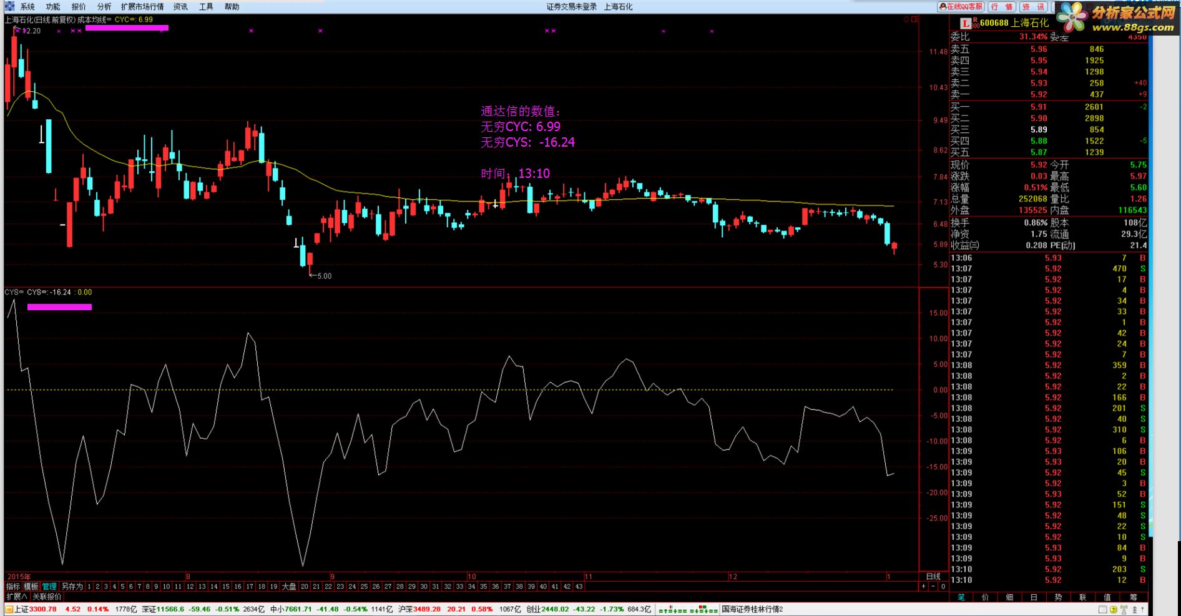The height and width of the screenshot is (616, 1181).
Task: Switch to the 势 tab
Action: click(1059, 597)
